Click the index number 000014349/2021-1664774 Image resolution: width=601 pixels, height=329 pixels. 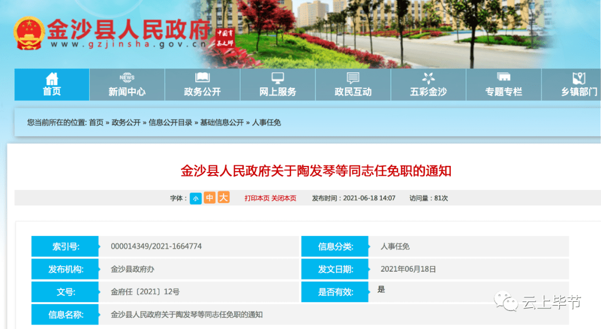pos(156,246)
